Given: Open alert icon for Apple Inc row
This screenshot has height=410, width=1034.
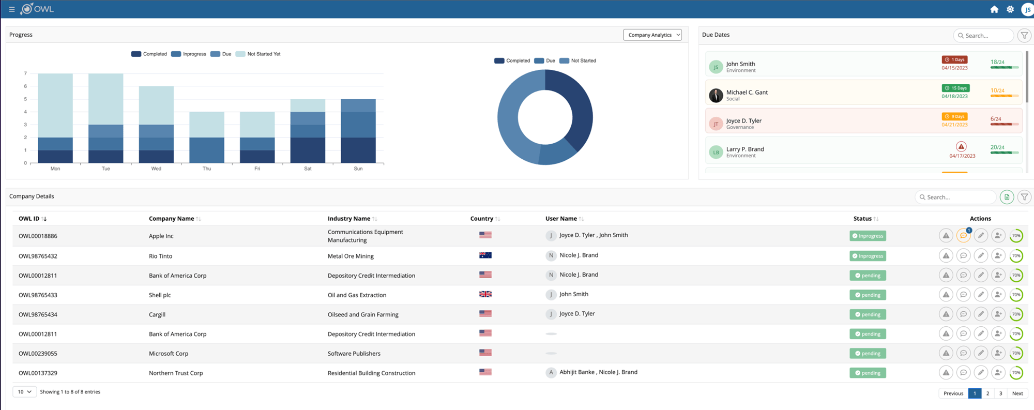Looking at the screenshot, I should click(946, 236).
